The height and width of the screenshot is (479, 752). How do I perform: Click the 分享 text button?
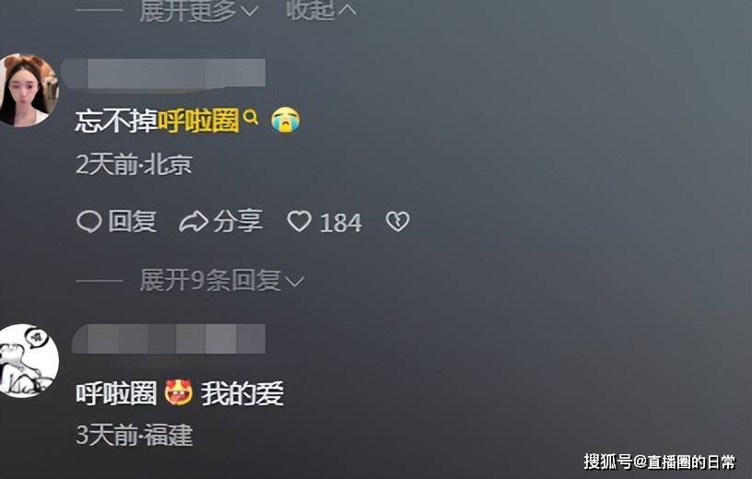click(x=238, y=221)
